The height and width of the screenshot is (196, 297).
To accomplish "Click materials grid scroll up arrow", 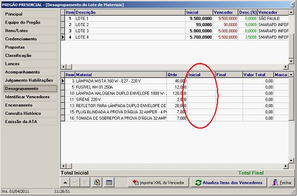I will coord(291,75).
